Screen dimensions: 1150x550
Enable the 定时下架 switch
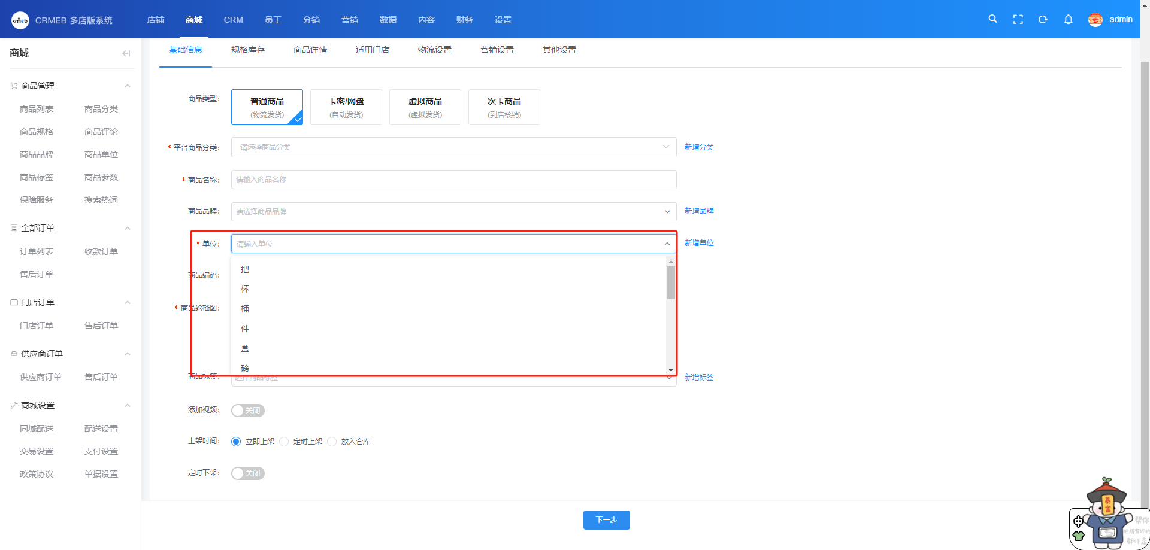tap(247, 473)
